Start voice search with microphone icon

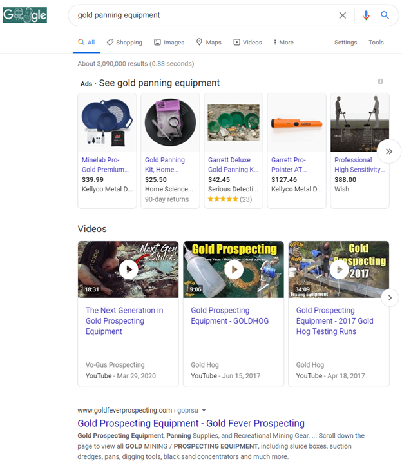pyautogui.click(x=366, y=15)
